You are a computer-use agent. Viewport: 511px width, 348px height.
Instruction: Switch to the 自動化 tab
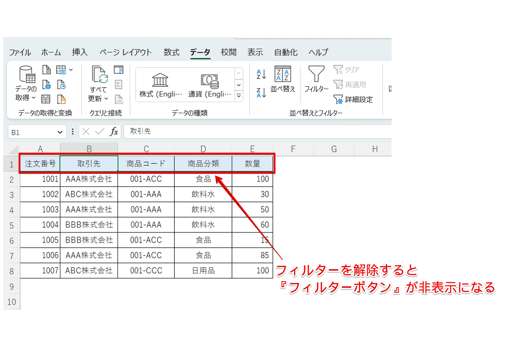click(x=286, y=52)
